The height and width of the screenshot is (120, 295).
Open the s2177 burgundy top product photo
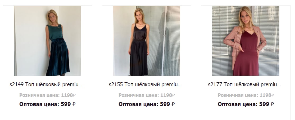click(246, 41)
